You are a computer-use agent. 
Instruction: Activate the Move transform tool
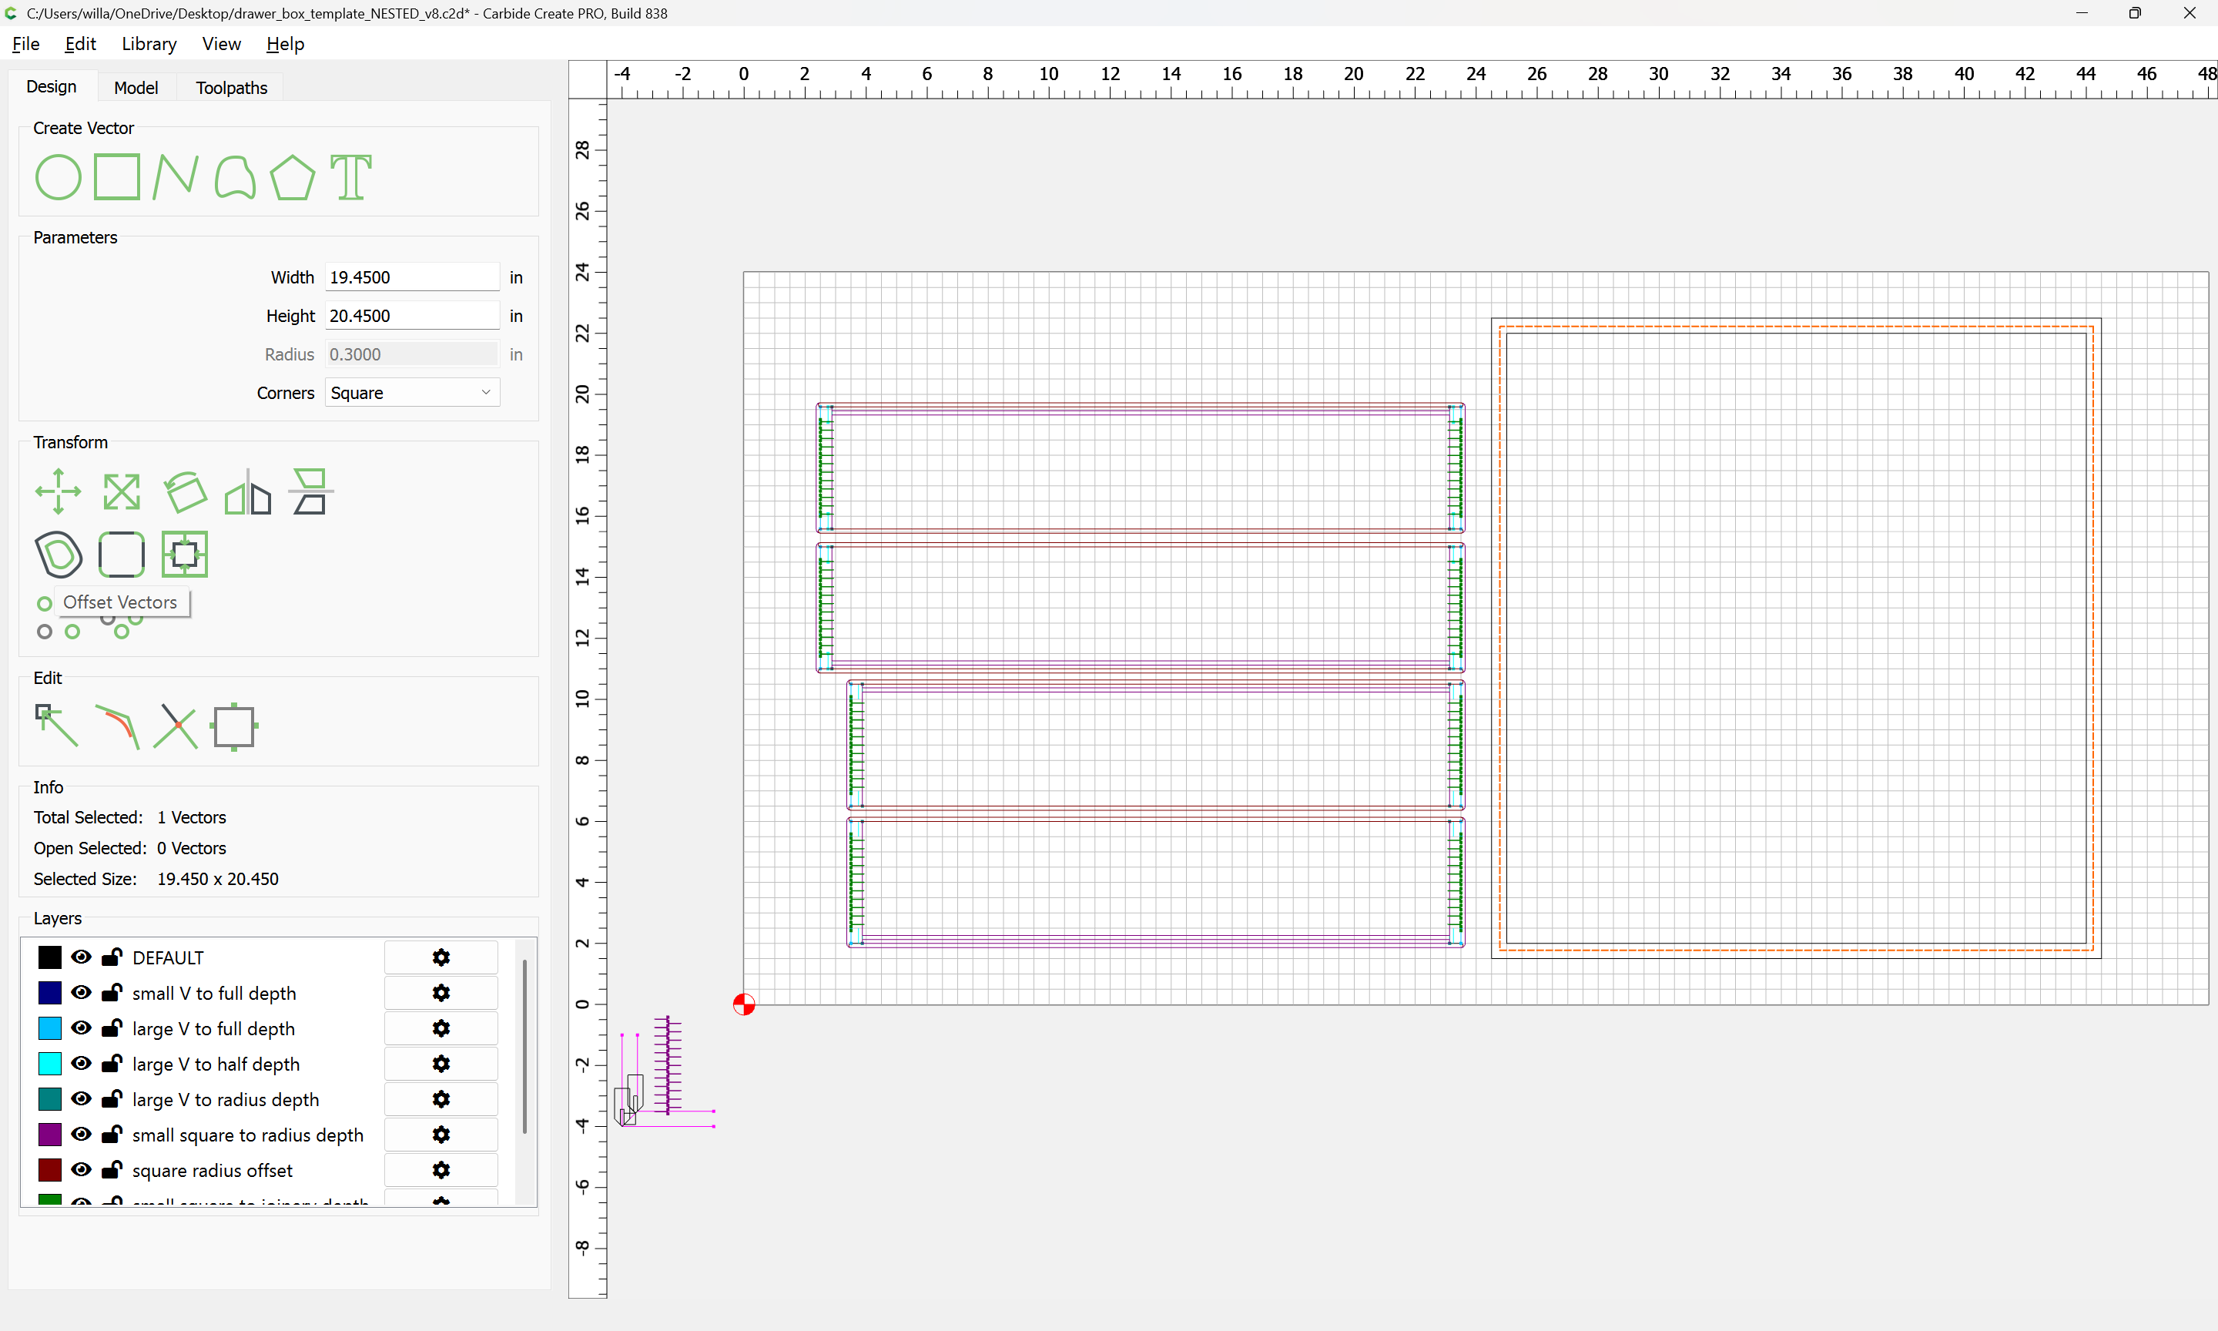click(58, 491)
